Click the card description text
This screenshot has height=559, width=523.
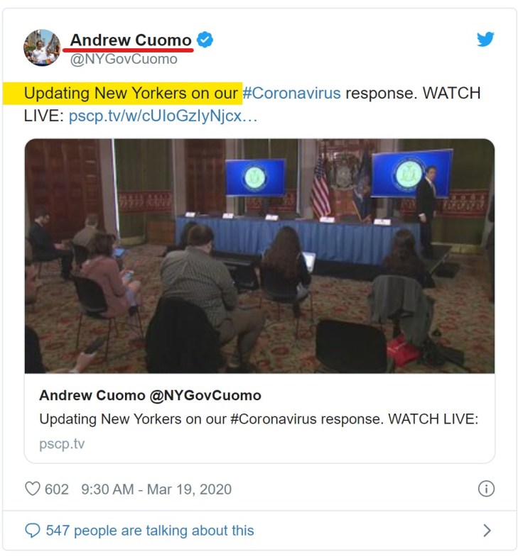[259, 419]
